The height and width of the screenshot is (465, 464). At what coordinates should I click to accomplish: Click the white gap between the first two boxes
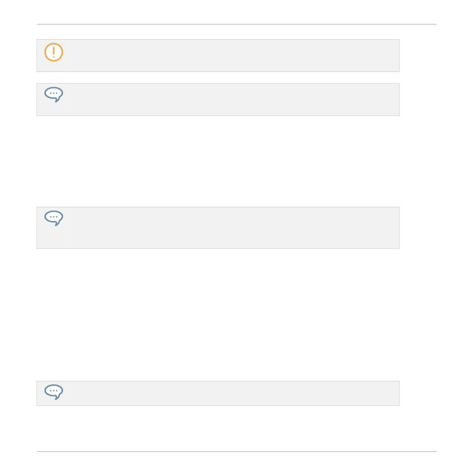coord(218,77)
